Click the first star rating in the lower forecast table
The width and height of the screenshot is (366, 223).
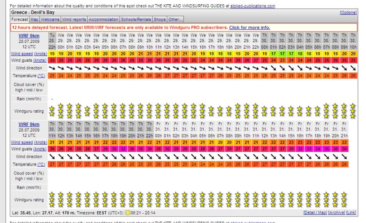[x=52, y=199]
